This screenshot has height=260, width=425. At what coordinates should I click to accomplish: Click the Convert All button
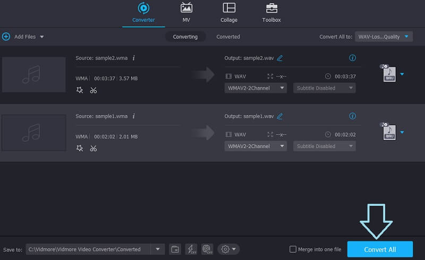pyautogui.click(x=380, y=249)
